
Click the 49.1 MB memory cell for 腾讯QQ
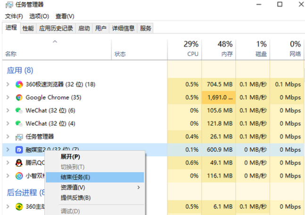coord(219,163)
